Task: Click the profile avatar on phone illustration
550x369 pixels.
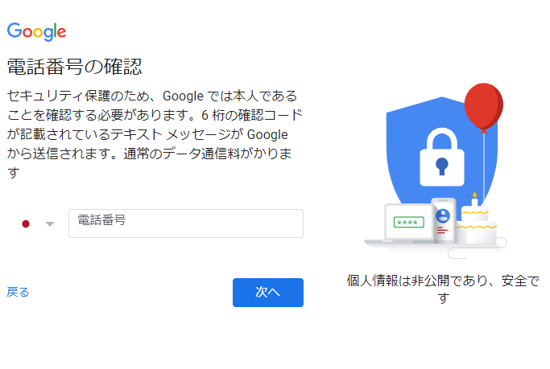Action: pyautogui.click(x=442, y=215)
